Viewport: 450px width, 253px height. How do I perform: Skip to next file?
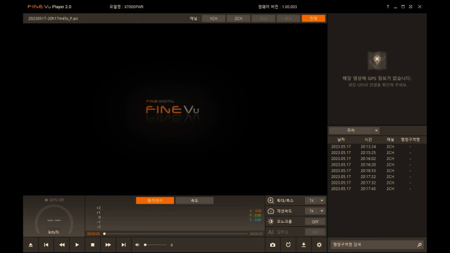point(123,245)
